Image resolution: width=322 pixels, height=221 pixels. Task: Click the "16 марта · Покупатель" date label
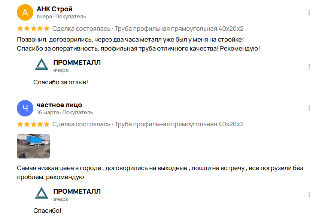pyautogui.click(x=65, y=112)
